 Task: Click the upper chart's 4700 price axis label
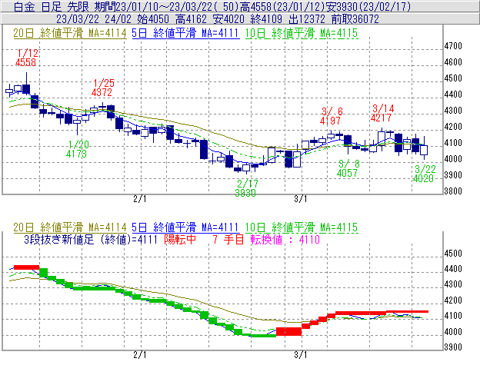(453, 46)
